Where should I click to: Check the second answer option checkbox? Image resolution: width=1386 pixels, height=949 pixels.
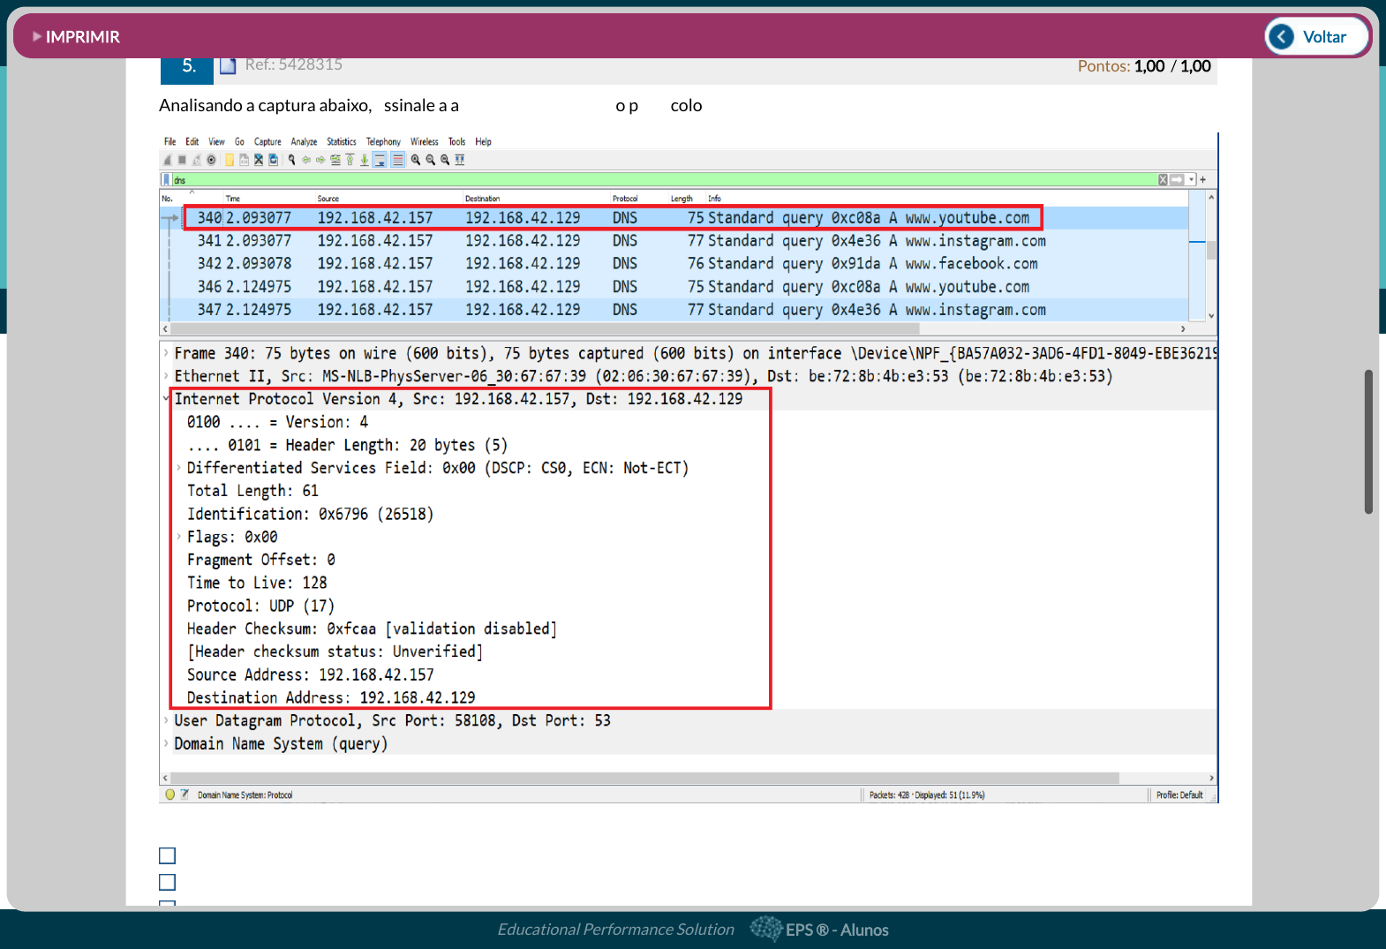point(167,882)
